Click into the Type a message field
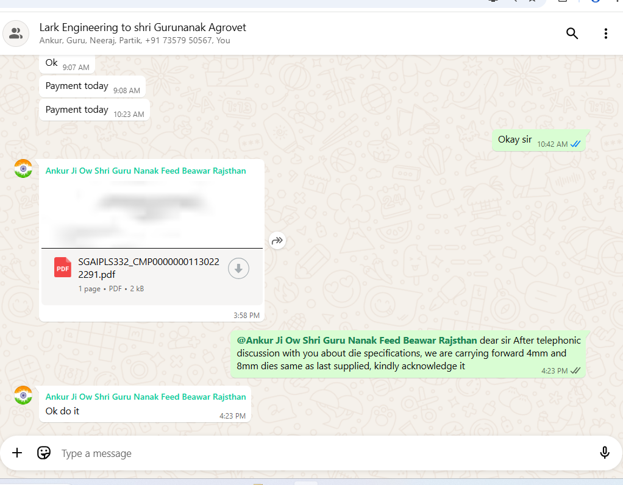The width and height of the screenshot is (623, 485). tap(305, 453)
